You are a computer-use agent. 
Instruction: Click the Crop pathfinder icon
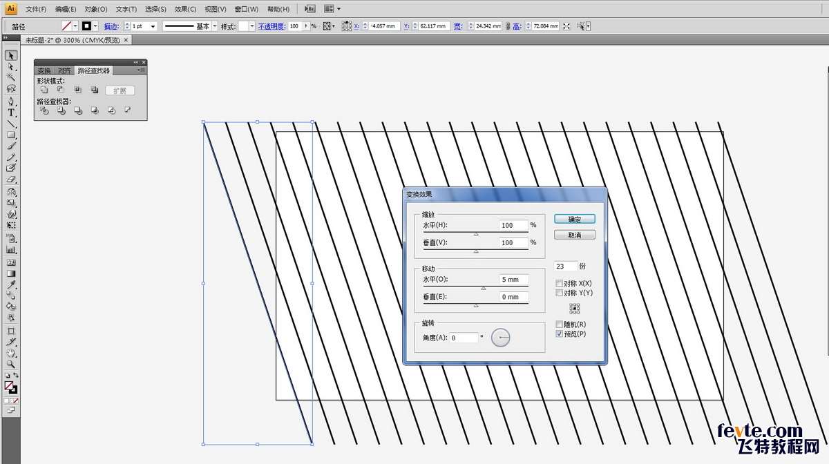[x=94, y=110]
